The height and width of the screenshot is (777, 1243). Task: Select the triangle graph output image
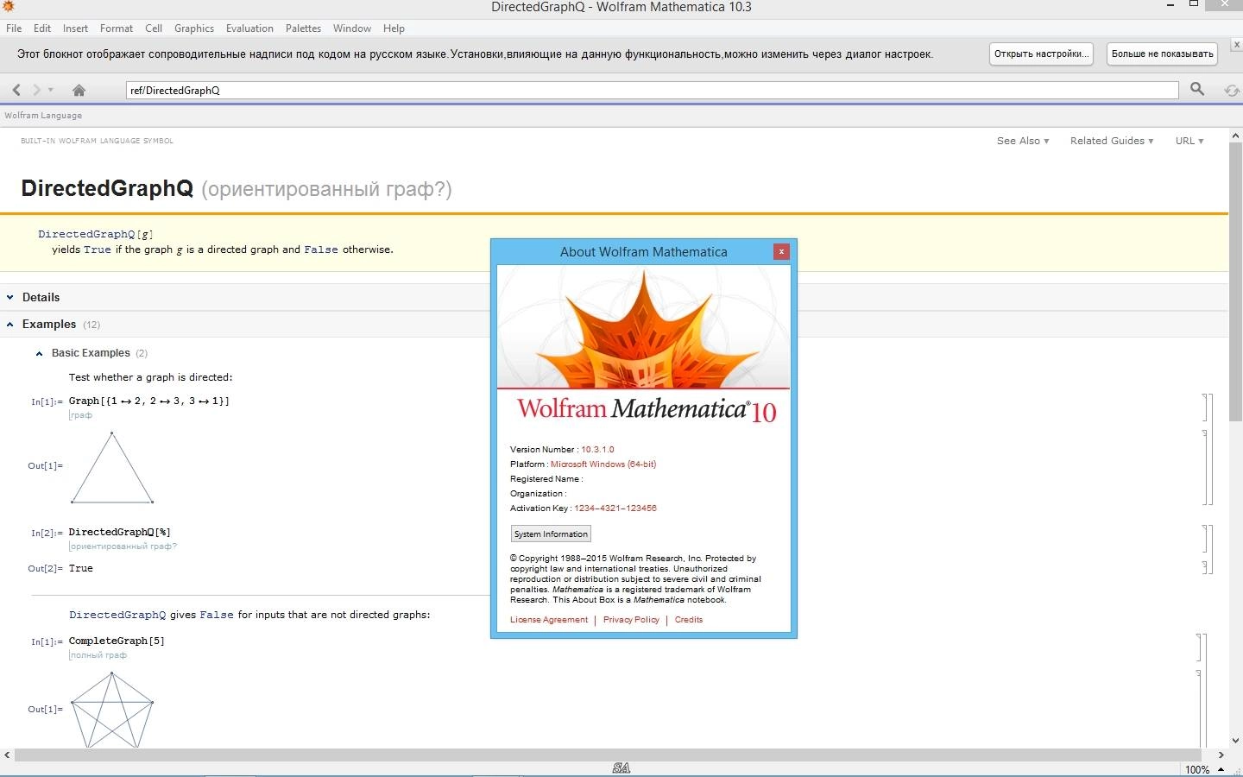(112, 467)
